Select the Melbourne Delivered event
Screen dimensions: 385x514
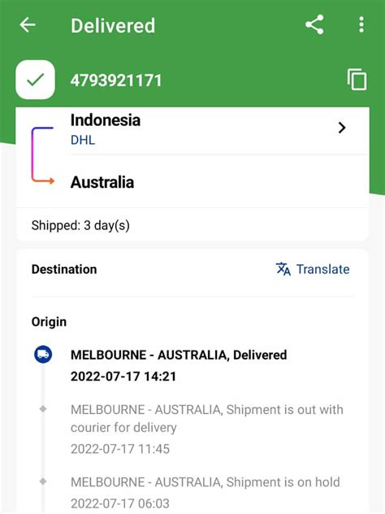pos(179,365)
